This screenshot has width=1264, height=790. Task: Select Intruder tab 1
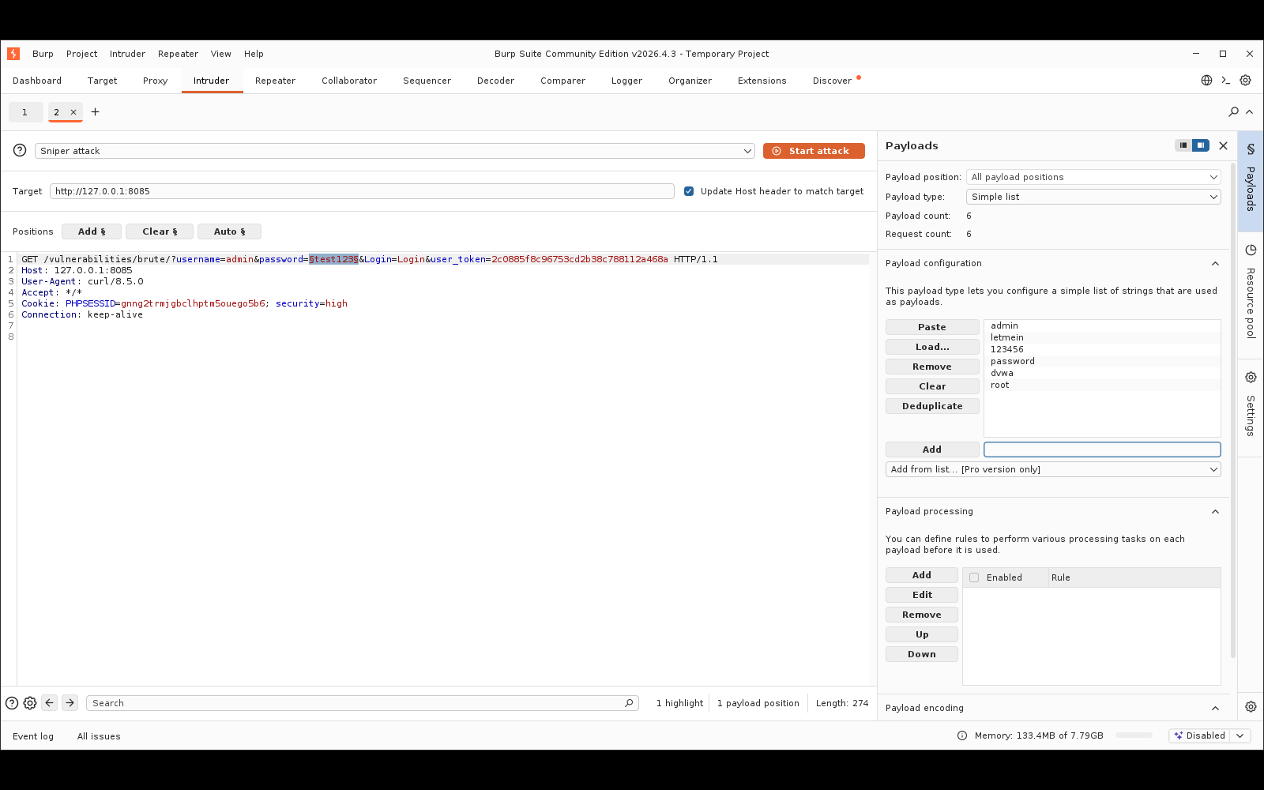point(25,112)
